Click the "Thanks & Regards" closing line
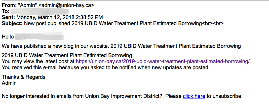 [x=24, y=77]
